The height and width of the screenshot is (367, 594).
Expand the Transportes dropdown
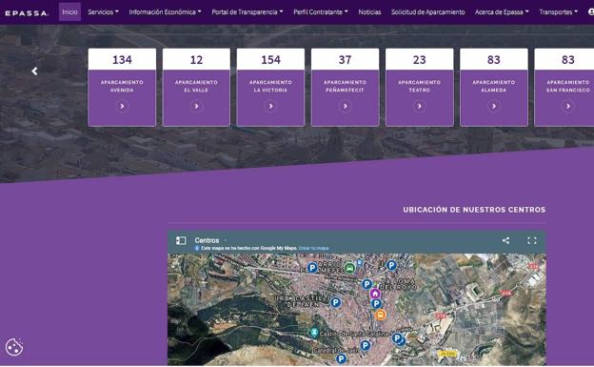coord(559,12)
